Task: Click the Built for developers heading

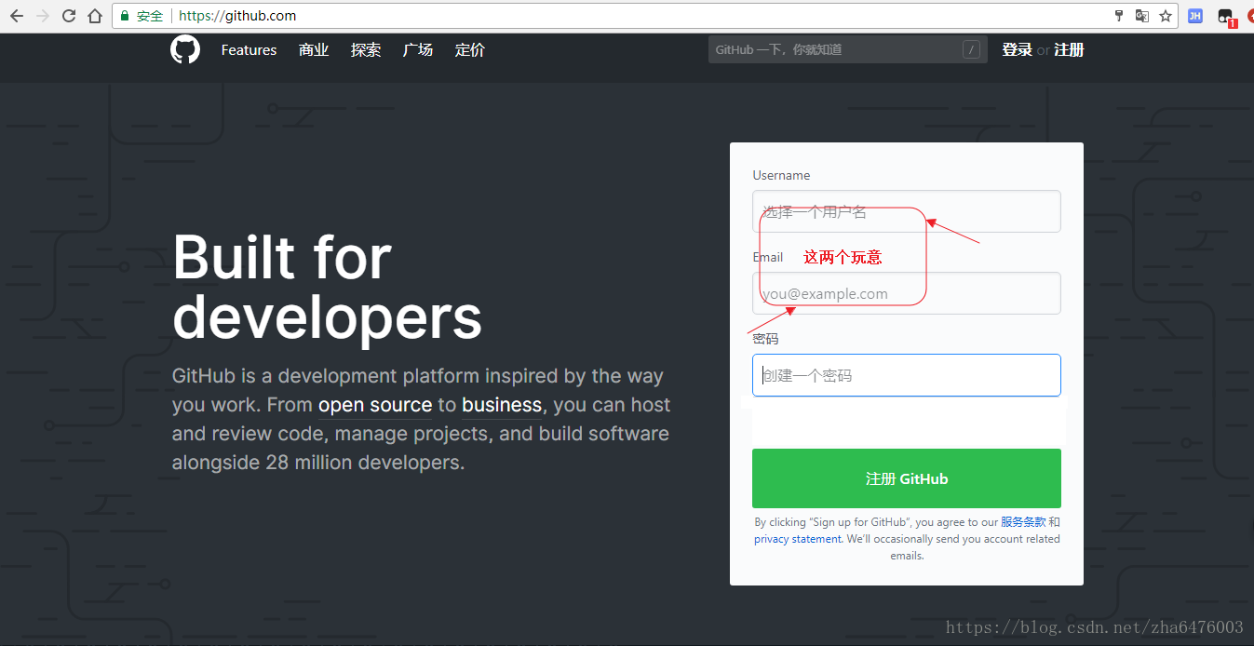Action: (328, 287)
